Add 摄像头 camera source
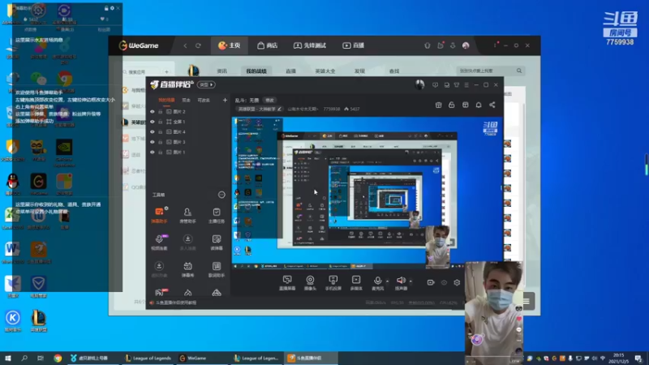 310,282
